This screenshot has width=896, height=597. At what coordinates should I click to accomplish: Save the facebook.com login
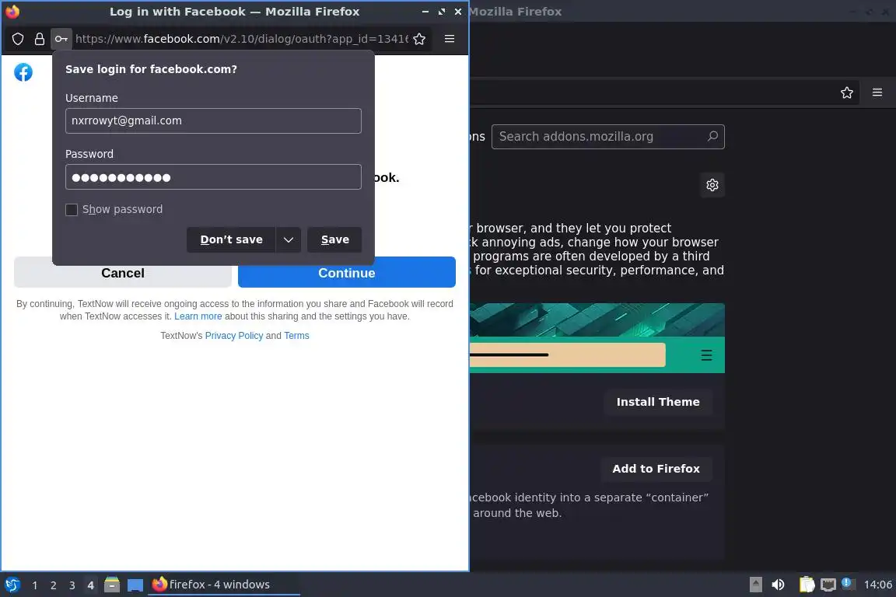[x=335, y=240]
